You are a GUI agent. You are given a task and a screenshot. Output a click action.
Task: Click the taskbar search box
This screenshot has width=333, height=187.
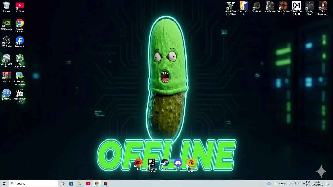point(33,184)
